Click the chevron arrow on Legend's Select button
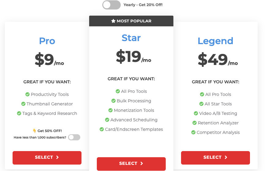The width and height of the screenshot is (265, 171). (226, 157)
